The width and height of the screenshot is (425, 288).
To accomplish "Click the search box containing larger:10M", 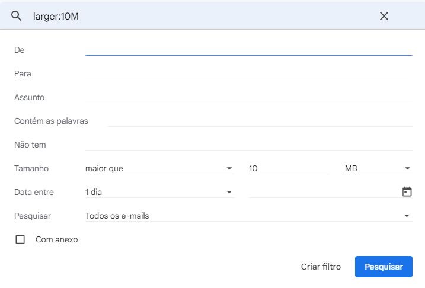I will tap(202, 16).
